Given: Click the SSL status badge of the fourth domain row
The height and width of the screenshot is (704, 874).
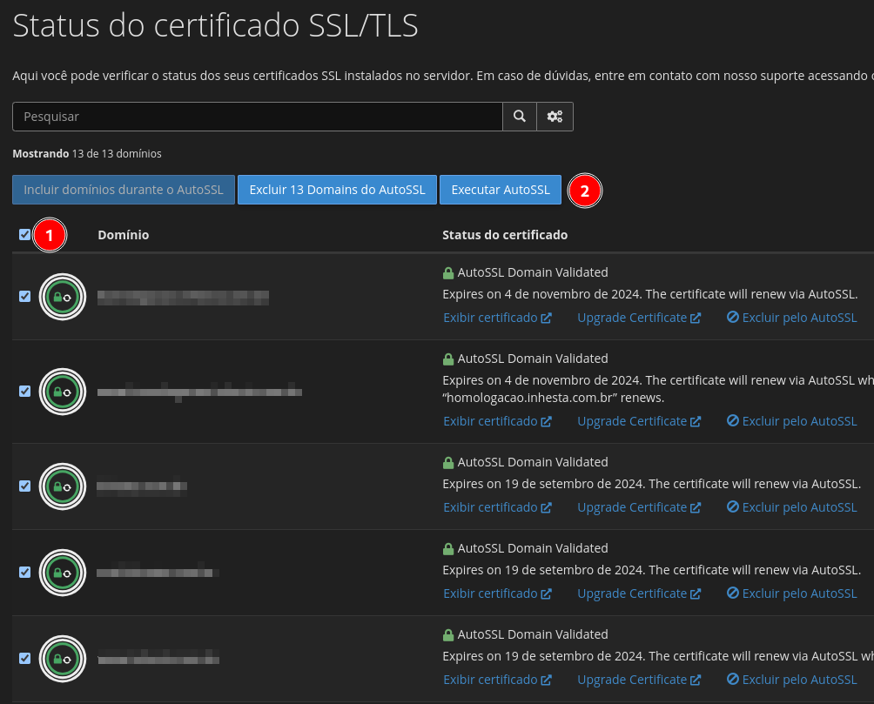Looking at the screenshot, I should tap(63, 573).
